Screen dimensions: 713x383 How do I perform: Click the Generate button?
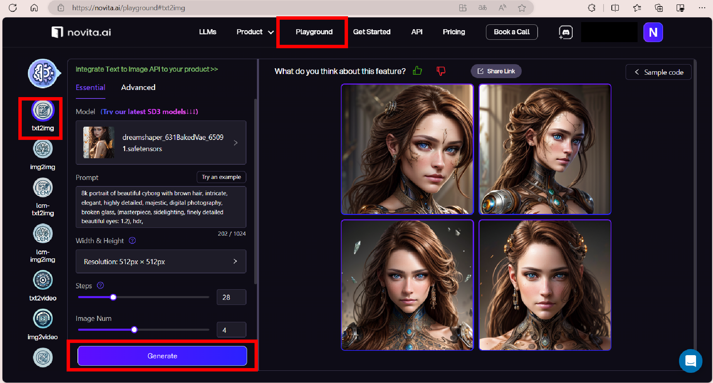click(x=162, y=356)
